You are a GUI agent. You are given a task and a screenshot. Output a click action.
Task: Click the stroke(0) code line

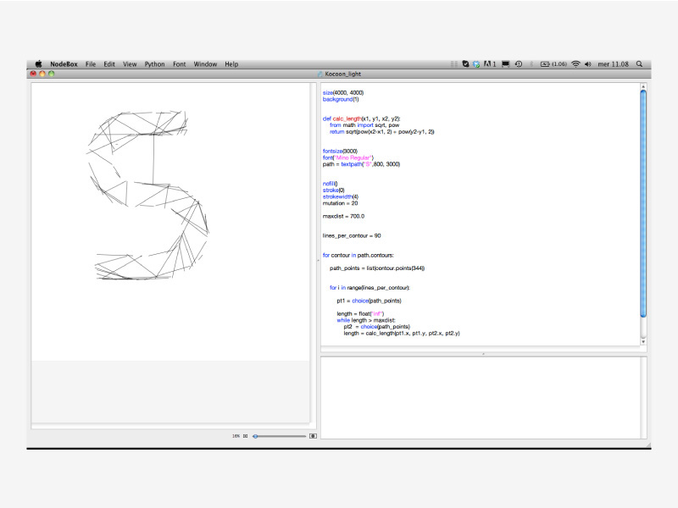point(333,190)
